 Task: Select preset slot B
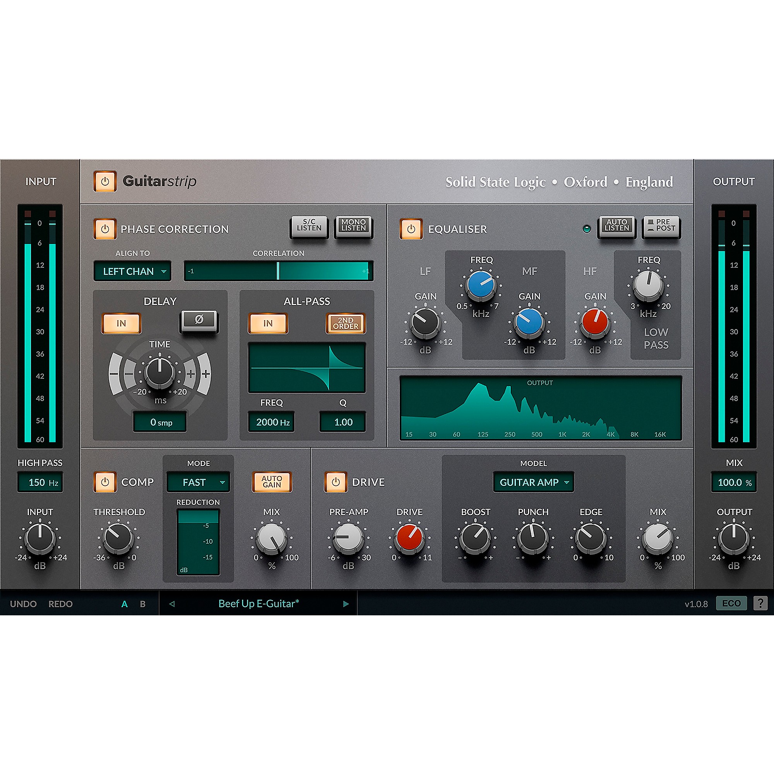(x=143, y=604)
